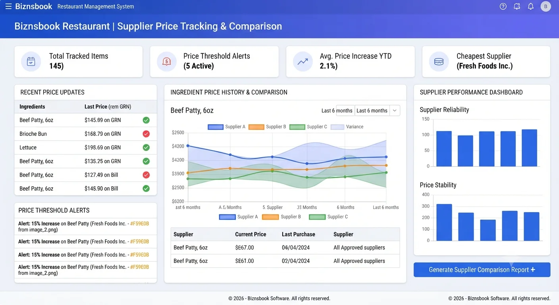Screen dimensions: 559x305
Task: Click the $168.79 on GRN price
Action: click(x=102, y=134)
